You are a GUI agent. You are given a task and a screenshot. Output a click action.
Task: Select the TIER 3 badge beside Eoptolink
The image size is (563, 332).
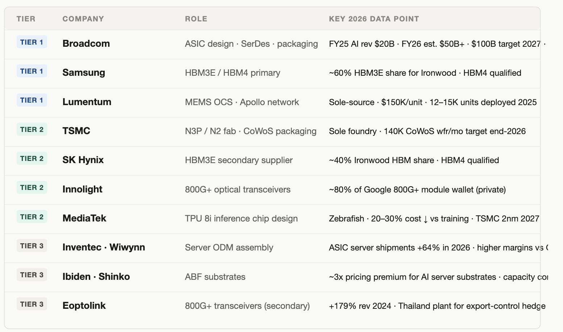click(x=32, y=304)
